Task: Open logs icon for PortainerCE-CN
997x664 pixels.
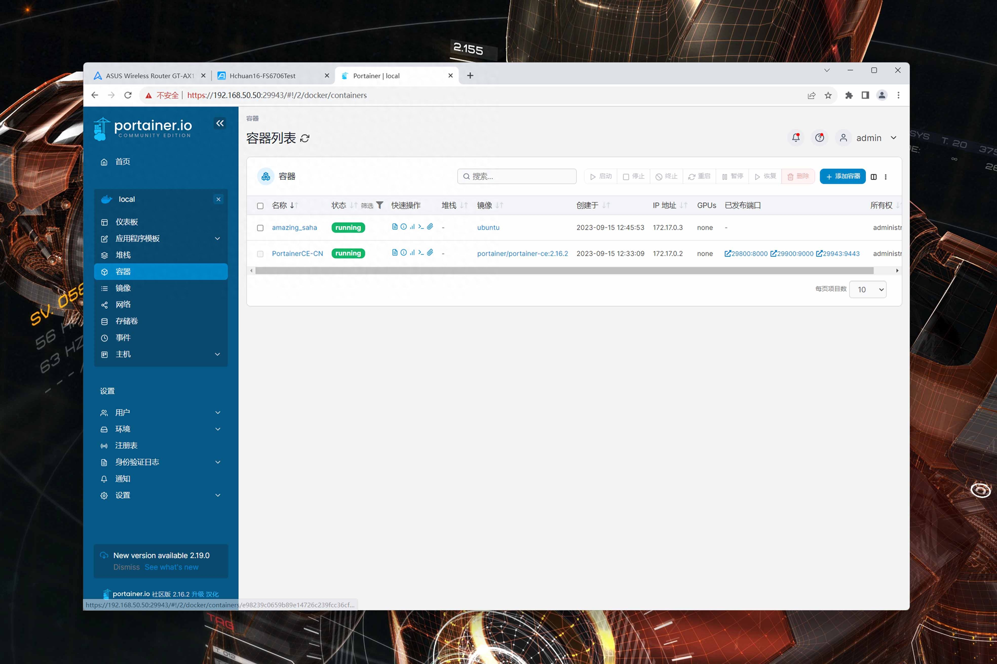Action: [x=395, y=252]
